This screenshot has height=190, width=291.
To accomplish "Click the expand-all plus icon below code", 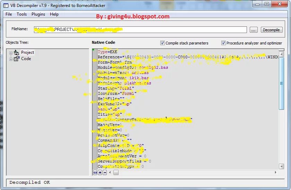I will (100, 173).
